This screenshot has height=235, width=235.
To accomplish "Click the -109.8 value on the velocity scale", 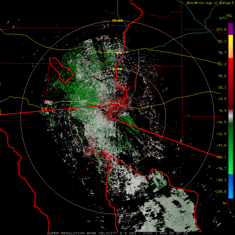I will click(x=220, y=192).
